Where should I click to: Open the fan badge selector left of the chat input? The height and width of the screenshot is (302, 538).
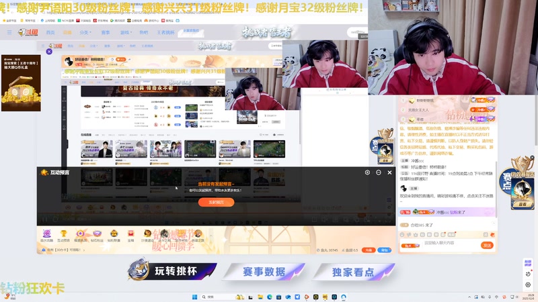tap(410, 246)
